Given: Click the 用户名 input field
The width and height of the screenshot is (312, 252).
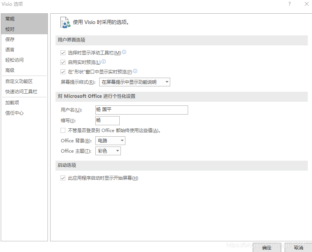Looking at the screenshot, I should 142,110.
